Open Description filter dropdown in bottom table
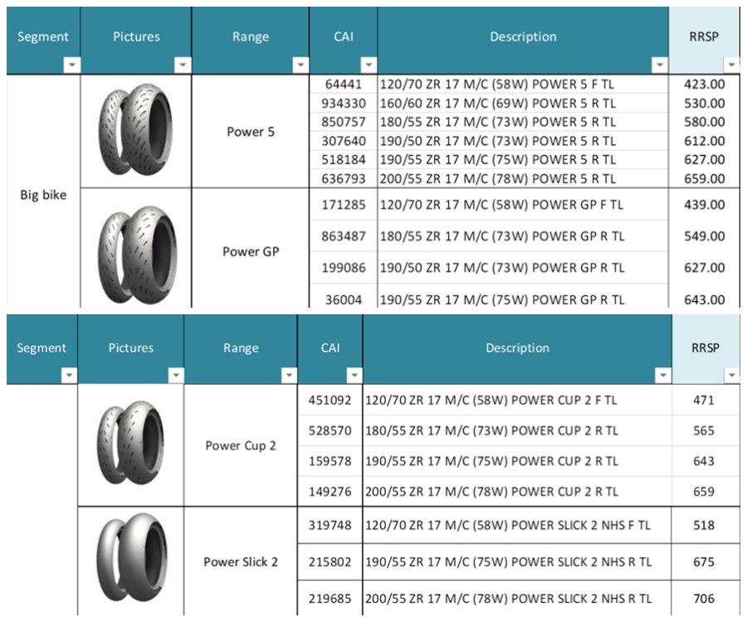Screen dimensions: 747x622 click(x=662, y=376)
